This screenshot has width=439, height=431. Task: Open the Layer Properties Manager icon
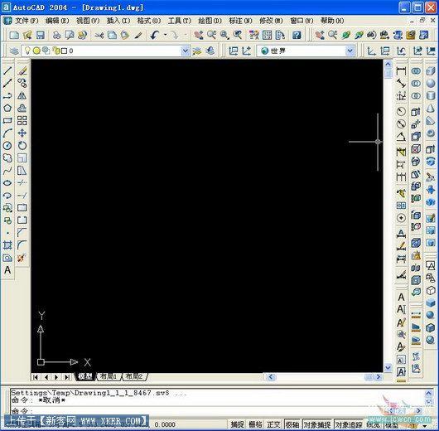pos(14,51)
